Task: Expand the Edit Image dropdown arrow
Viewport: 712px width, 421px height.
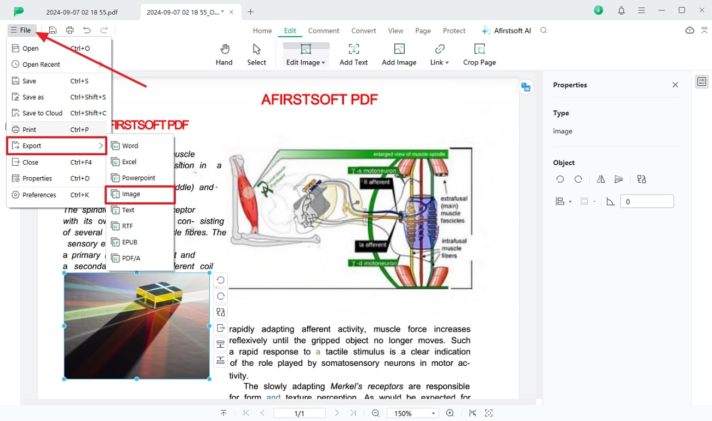Action: pos(323,63)
